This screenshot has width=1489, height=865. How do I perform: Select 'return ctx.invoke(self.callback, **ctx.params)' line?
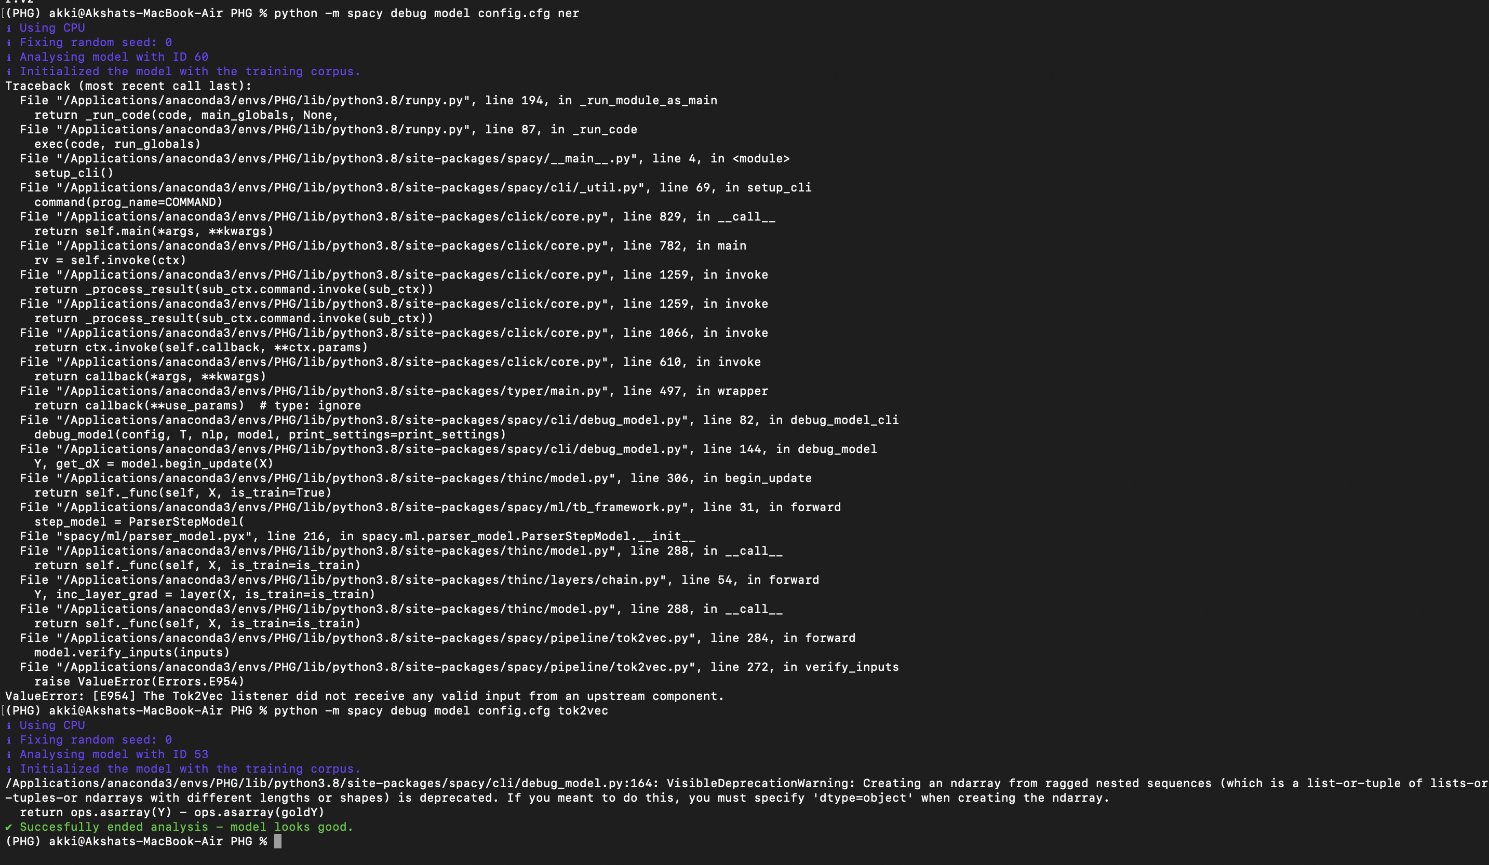(x=201, y=347)
